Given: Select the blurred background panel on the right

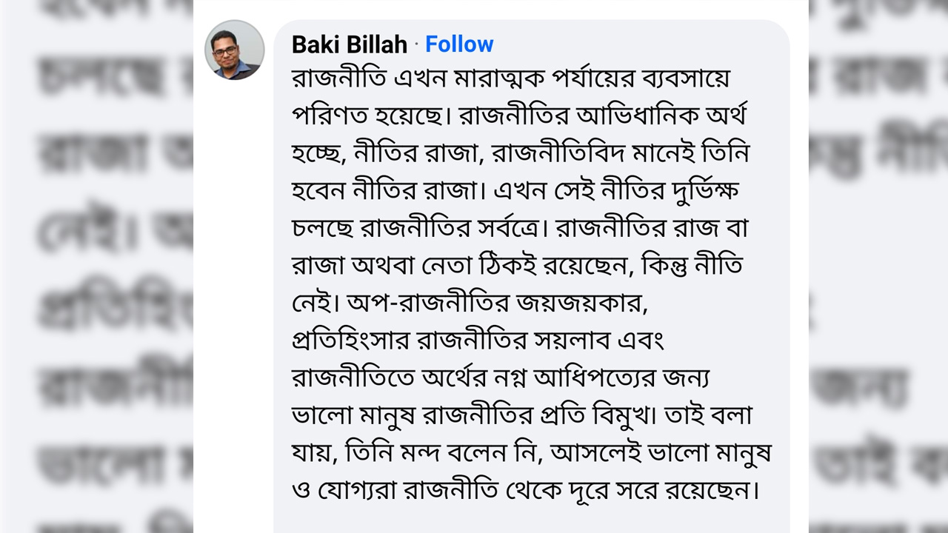Looking at the screenshot, I should [x=878, y=266].
